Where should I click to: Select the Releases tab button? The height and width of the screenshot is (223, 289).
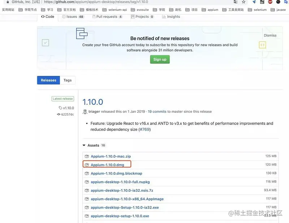(x=48, y=80)
